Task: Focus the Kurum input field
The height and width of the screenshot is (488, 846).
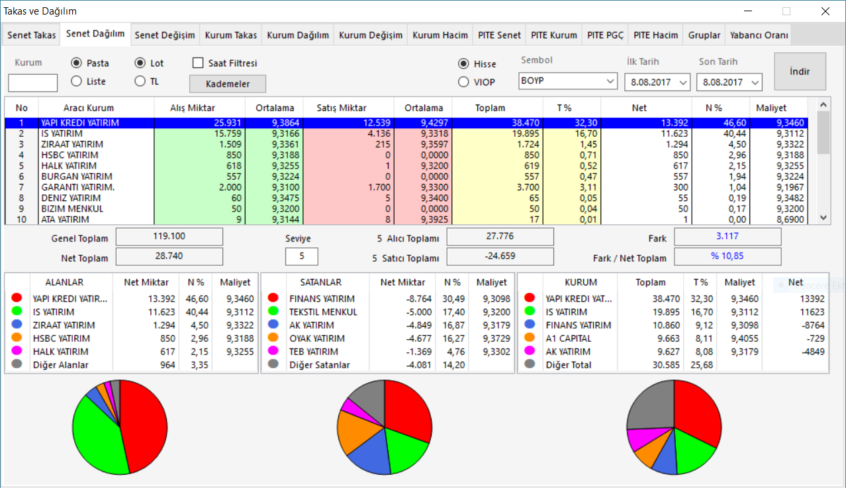Action: pos(32,83)
